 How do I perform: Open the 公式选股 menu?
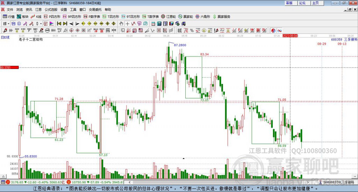[x=51, y=9]
